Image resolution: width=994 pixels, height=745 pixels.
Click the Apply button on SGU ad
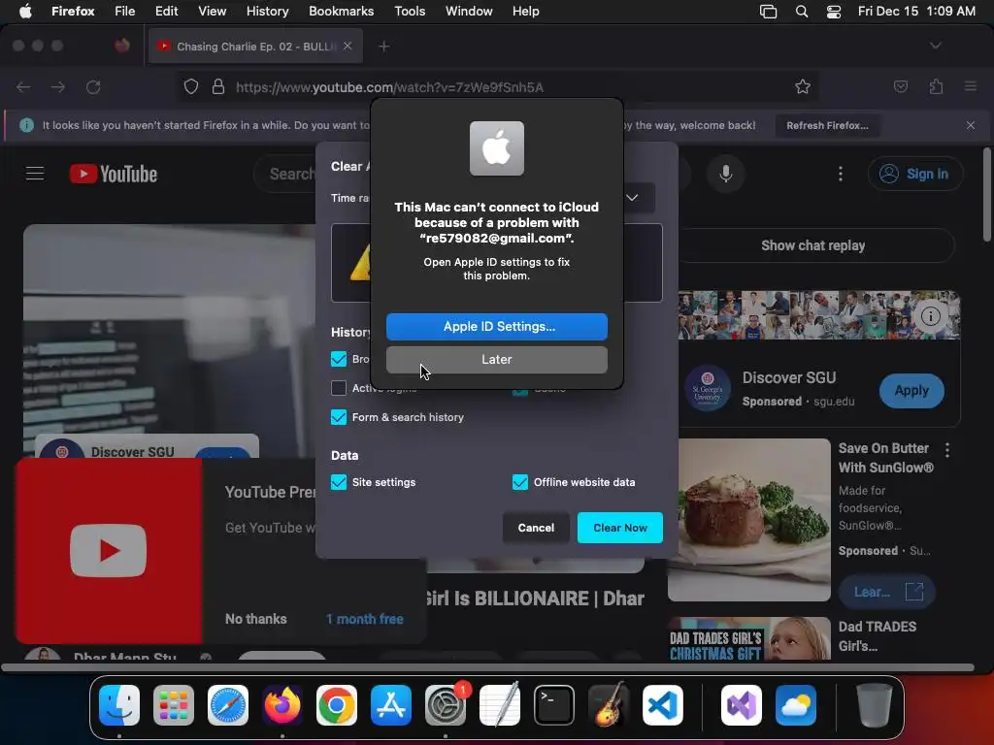point(911,391)
